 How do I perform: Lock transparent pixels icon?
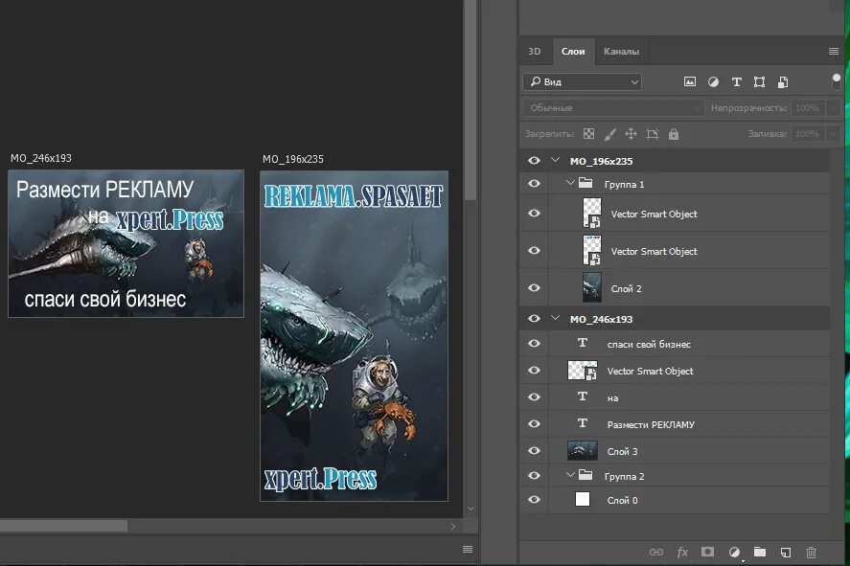pos(588,134)
